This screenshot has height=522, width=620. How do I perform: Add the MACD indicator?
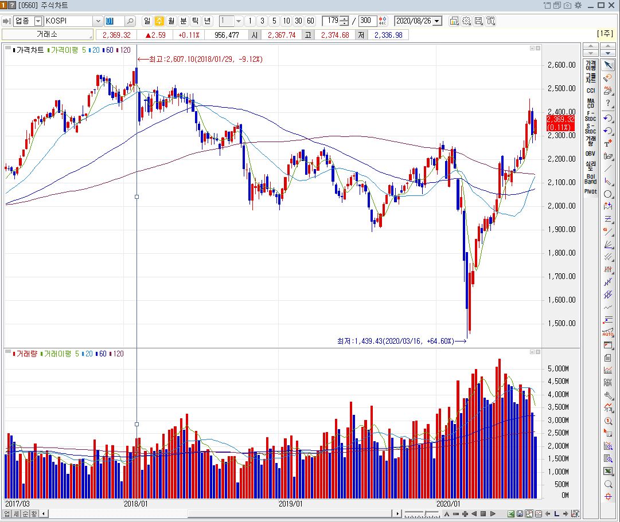tap(591, 103)
